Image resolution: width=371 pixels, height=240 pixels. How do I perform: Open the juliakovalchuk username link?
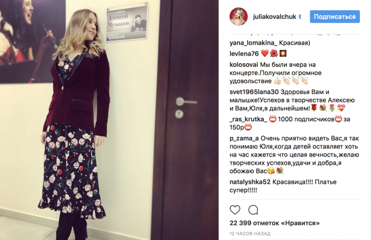click(274, 17)
